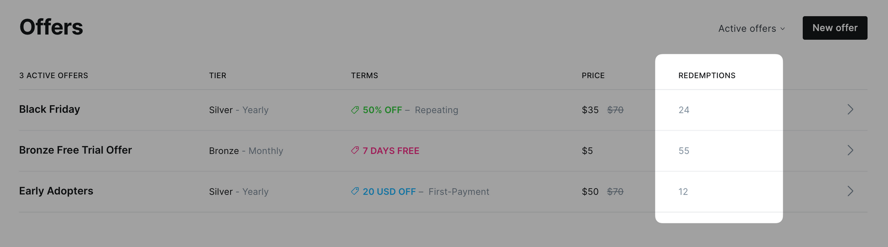Select the Early Adopters offer name
The height and width of the screenshot is (247, 888).
point(56,191)
